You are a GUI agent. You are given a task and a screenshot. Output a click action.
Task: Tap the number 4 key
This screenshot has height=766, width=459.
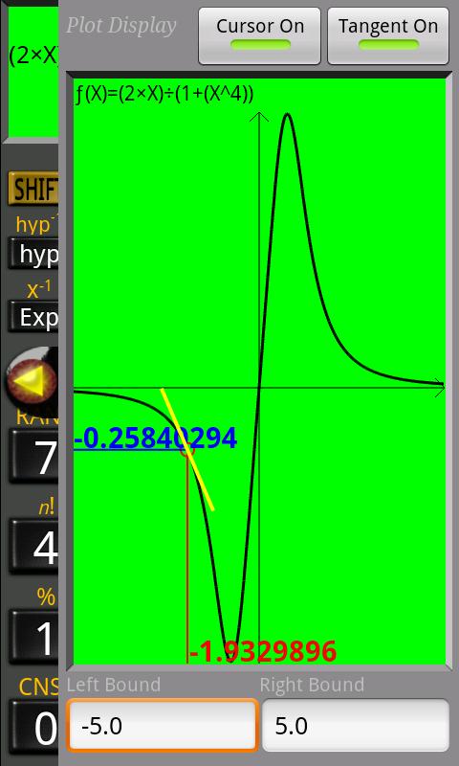click(33, 547)
